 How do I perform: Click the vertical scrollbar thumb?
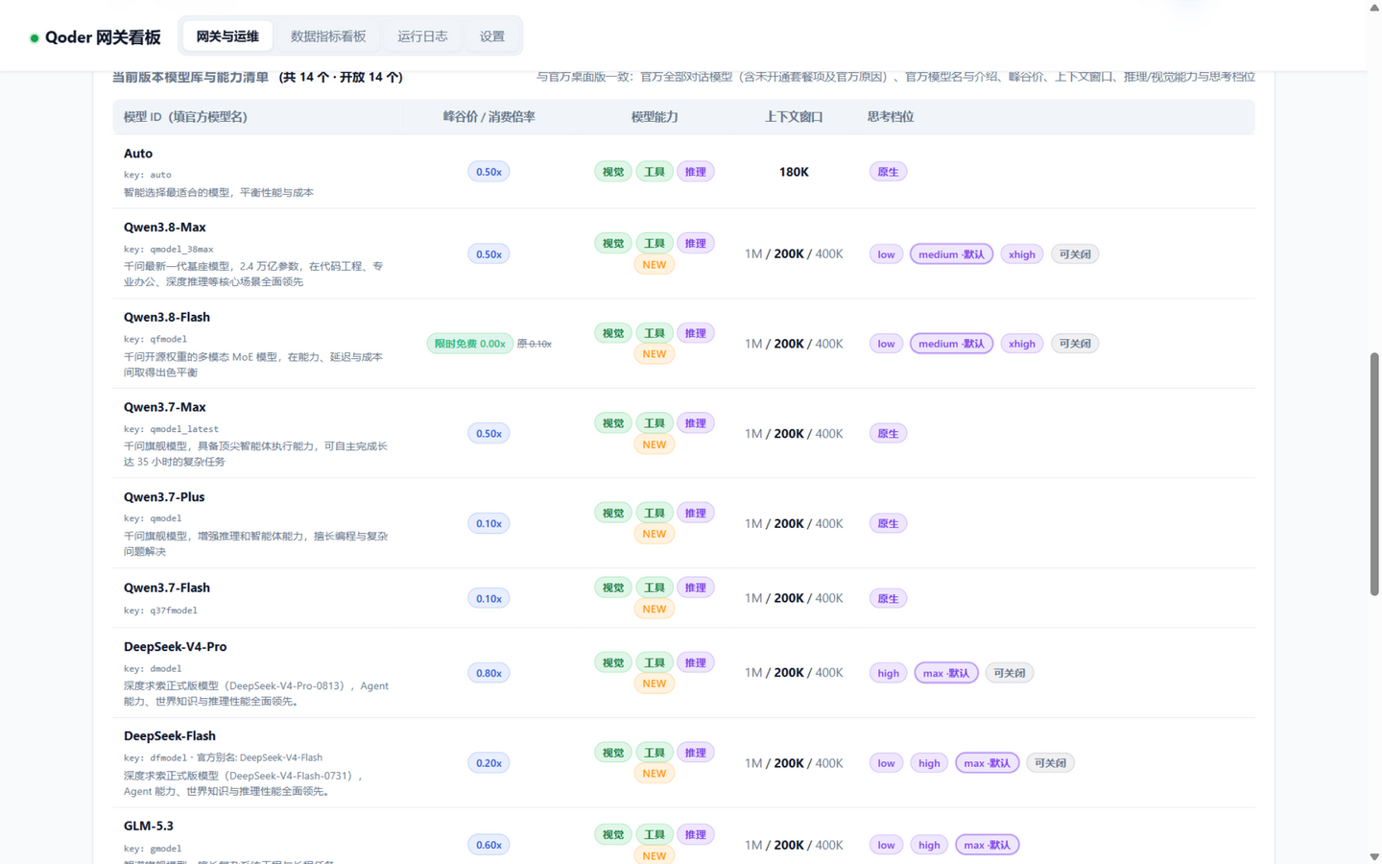[1374, 474]
